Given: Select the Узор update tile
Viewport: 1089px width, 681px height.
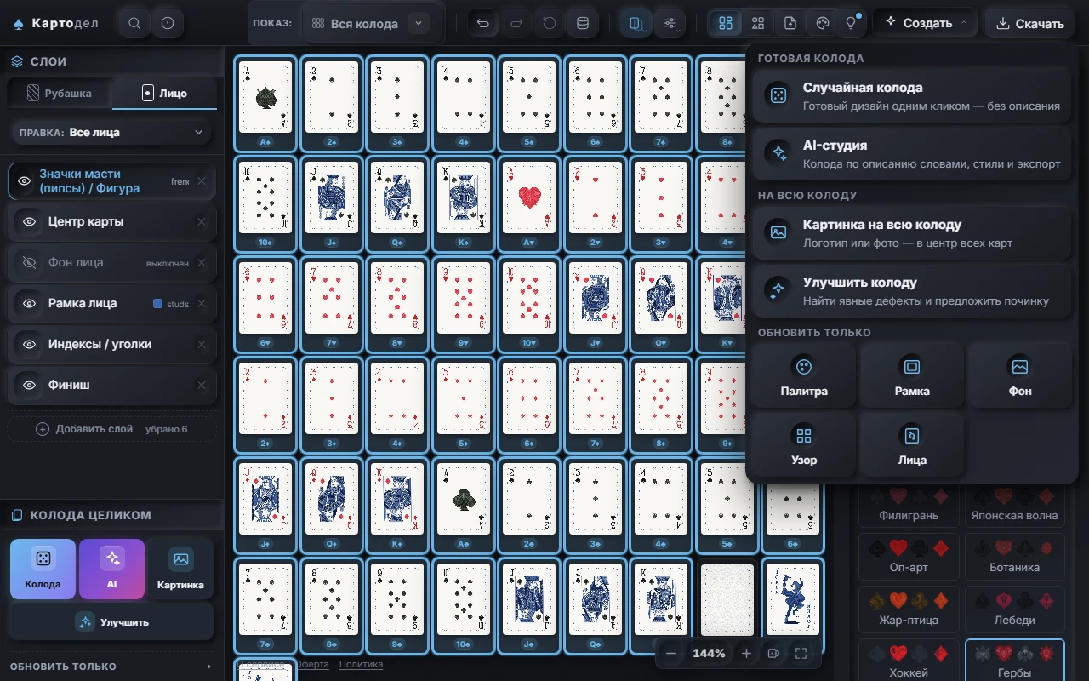Looking at the screenshot, I should pos(803,445).
